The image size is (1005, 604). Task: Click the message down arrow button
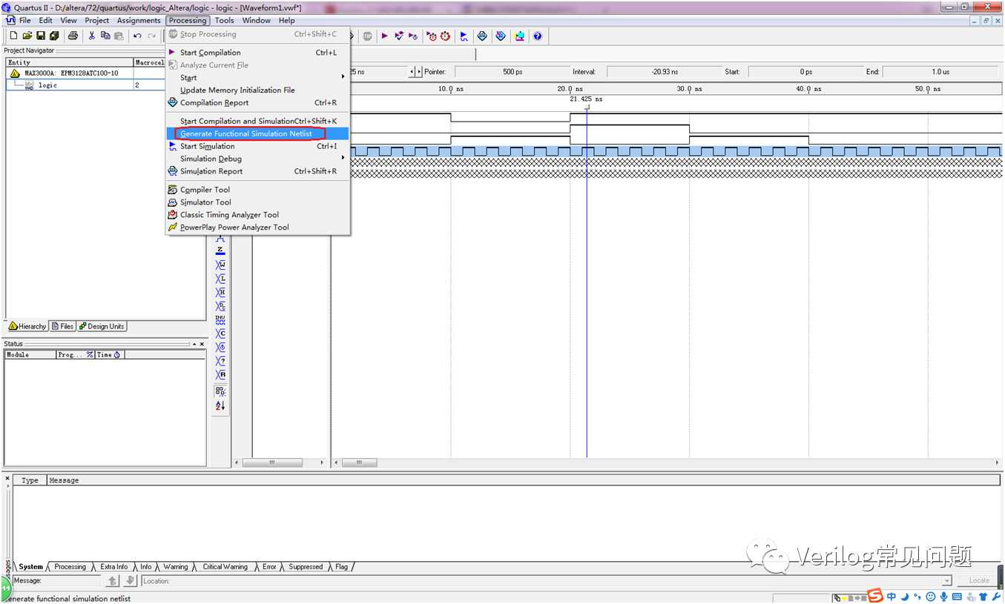(x=130, y=581)
